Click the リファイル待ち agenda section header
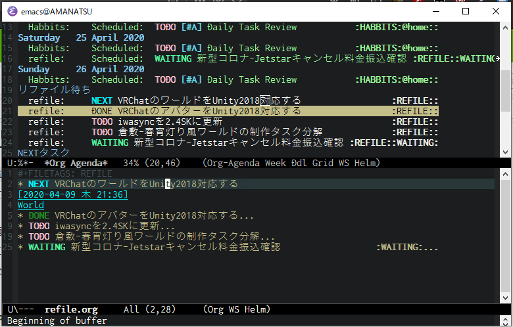This screenshot has width=513, height=327. (x=55, y=90)
